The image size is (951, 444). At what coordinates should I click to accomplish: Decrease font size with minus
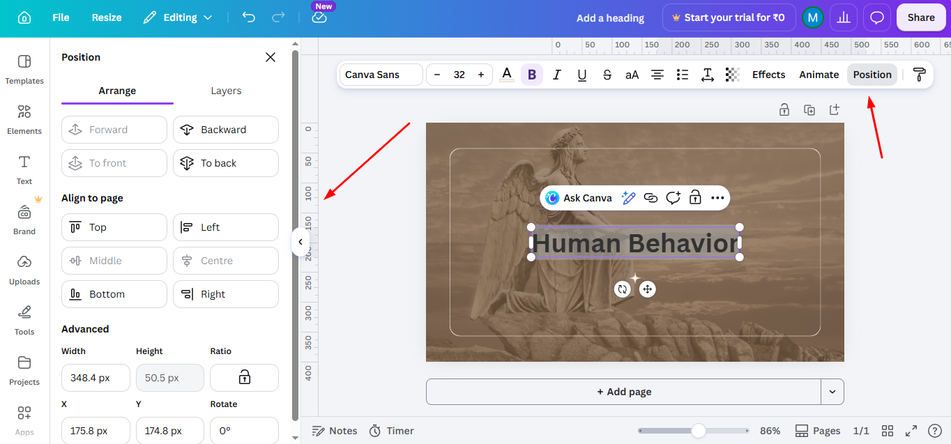pos(437,75)
